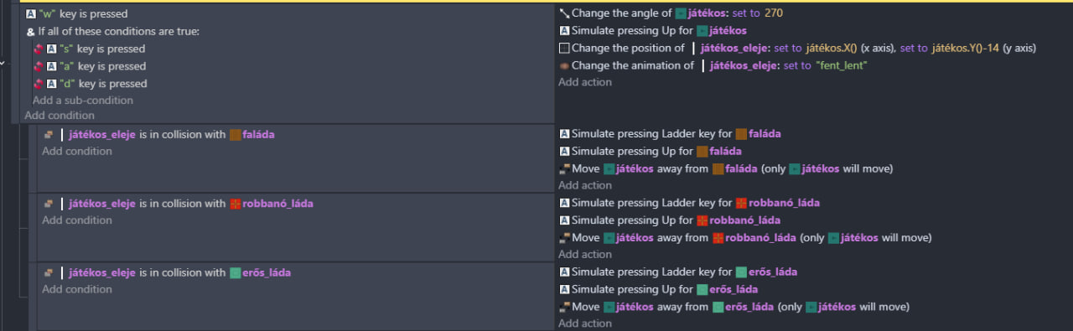
Task: Edit the "fent_lent" animation name parameter
Action: pyautogui.click(x=840, y=65)
